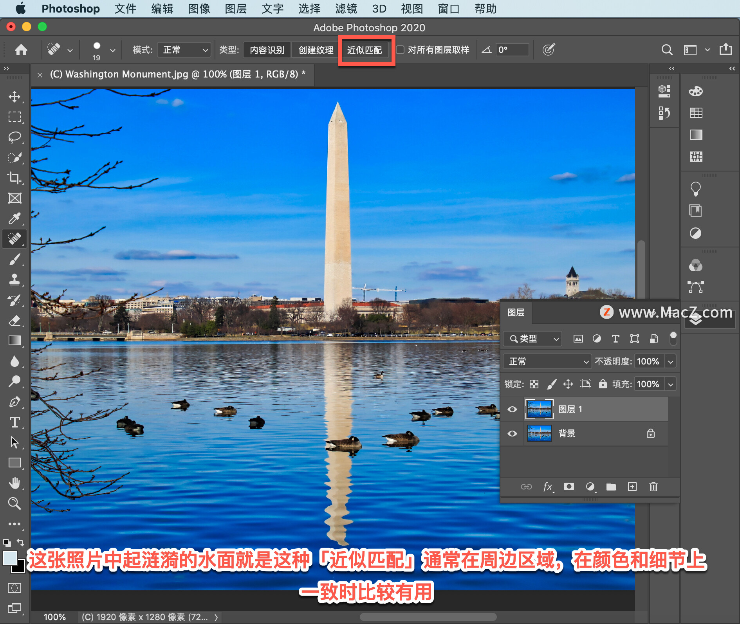Select the Clone Stamp tool
The height and width of the screenshot is (624, 740).
pos(14,280)
